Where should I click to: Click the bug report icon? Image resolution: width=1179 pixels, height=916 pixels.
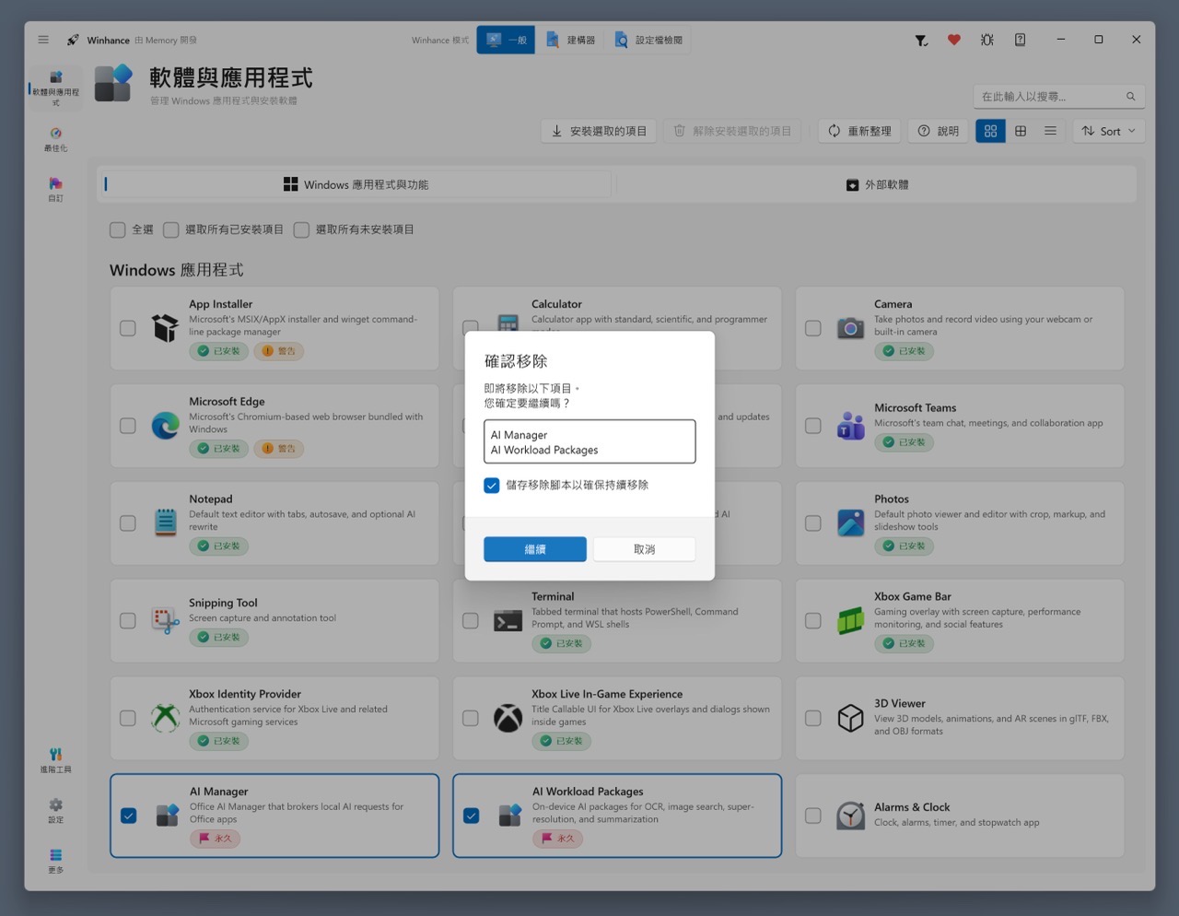(987, 40)
